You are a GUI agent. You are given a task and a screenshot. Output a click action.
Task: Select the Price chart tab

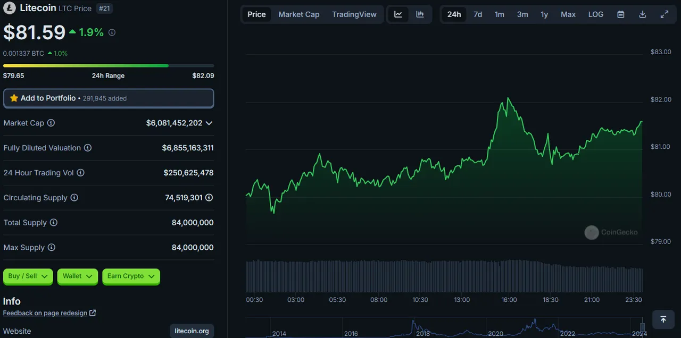[x=256, y=14]
